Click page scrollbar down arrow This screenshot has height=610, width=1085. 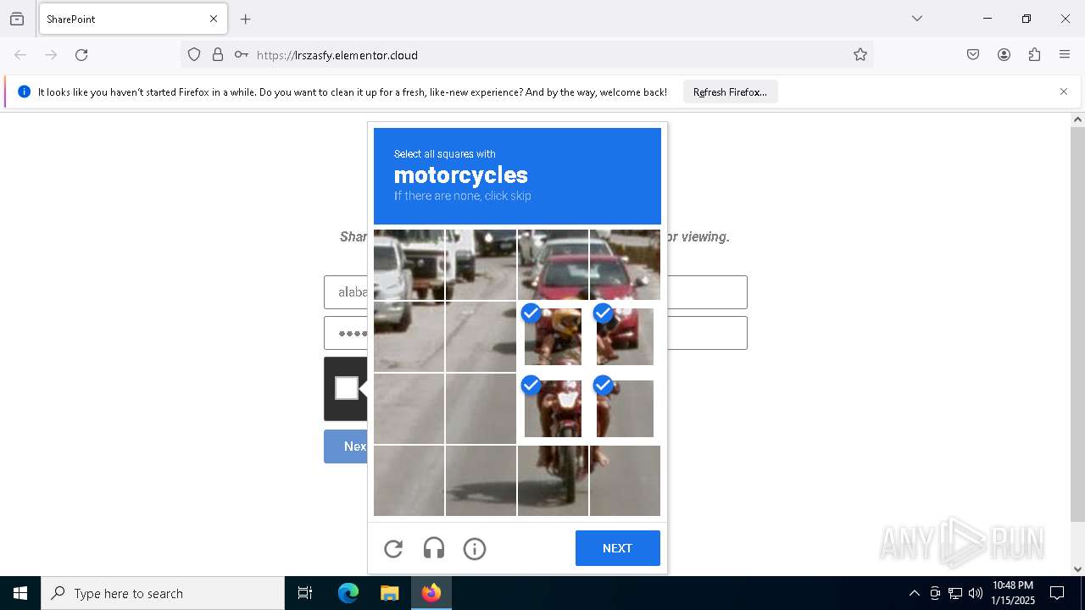point(1077,569)
